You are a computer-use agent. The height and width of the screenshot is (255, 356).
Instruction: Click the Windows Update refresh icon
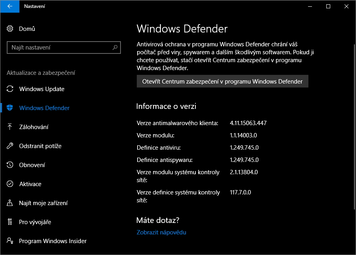tap(10, 89)
